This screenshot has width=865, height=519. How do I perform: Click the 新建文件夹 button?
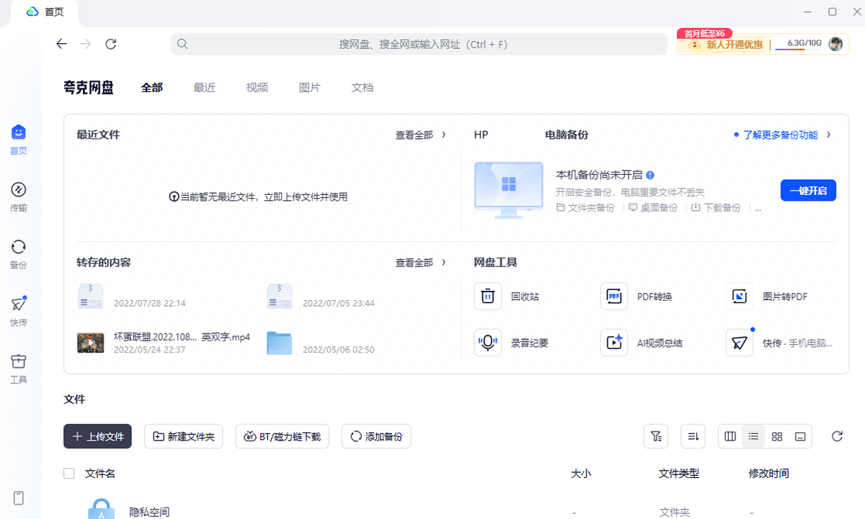pos(184,436)
